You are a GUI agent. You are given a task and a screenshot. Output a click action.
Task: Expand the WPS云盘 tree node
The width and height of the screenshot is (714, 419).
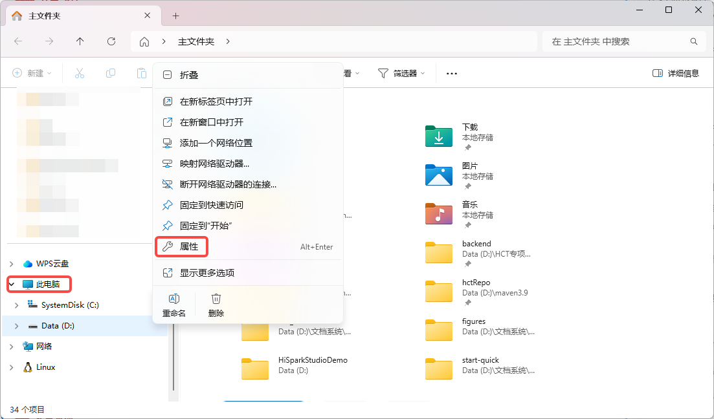click(12, 264)
